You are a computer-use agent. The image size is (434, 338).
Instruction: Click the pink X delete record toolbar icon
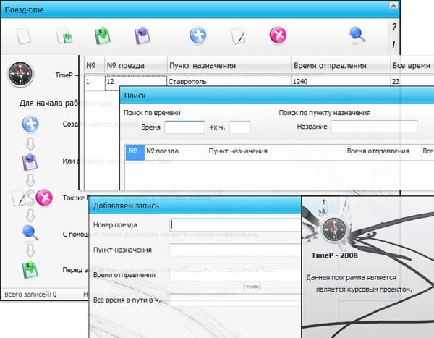click(278, 35)
